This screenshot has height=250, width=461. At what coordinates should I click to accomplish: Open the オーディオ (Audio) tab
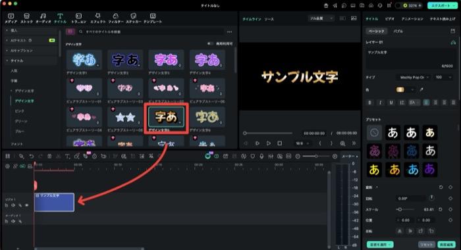[x=43, y=18]
